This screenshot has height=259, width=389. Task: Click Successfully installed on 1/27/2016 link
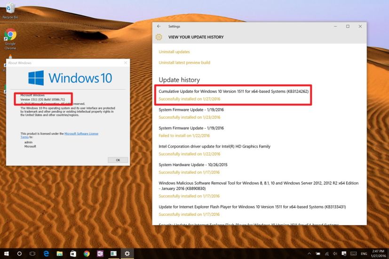[x=189, y=99]
